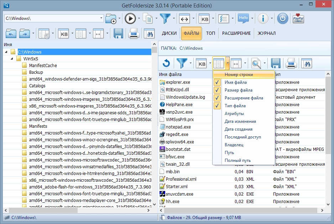Refresh the file list with blue arrow
334x224 pixels.
[166, 63]
